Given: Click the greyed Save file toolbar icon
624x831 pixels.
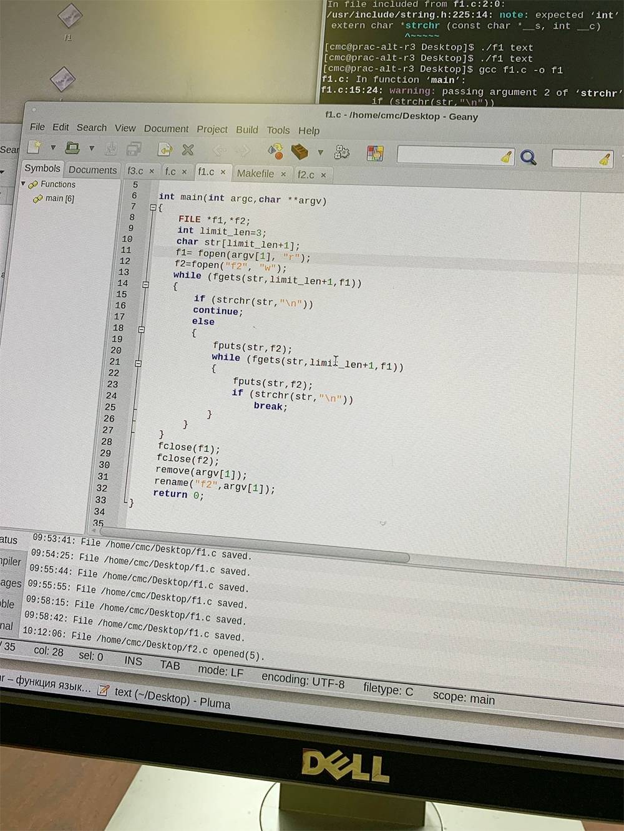Looking at the screenshot, I should [111, 148].
